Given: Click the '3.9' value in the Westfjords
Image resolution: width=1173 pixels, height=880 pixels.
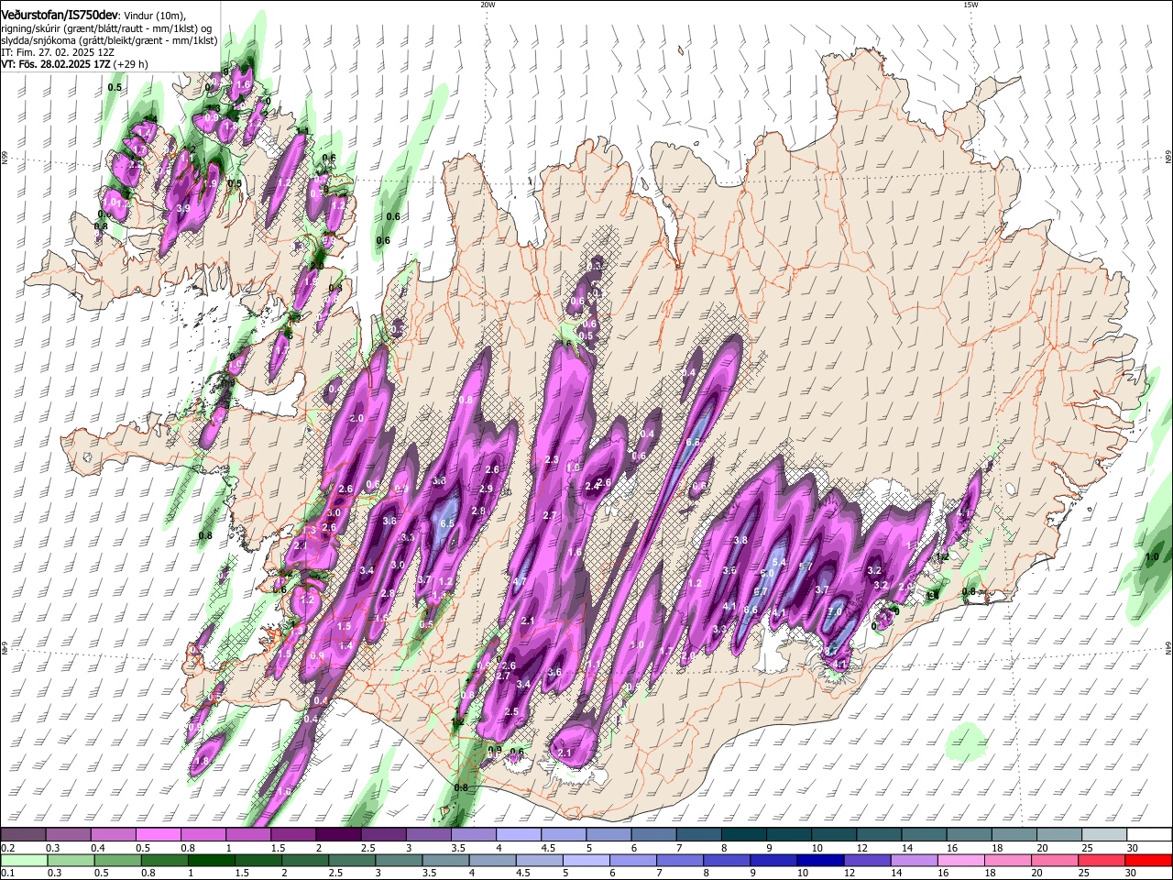Looking at the screenshot, I should (183, 208).
